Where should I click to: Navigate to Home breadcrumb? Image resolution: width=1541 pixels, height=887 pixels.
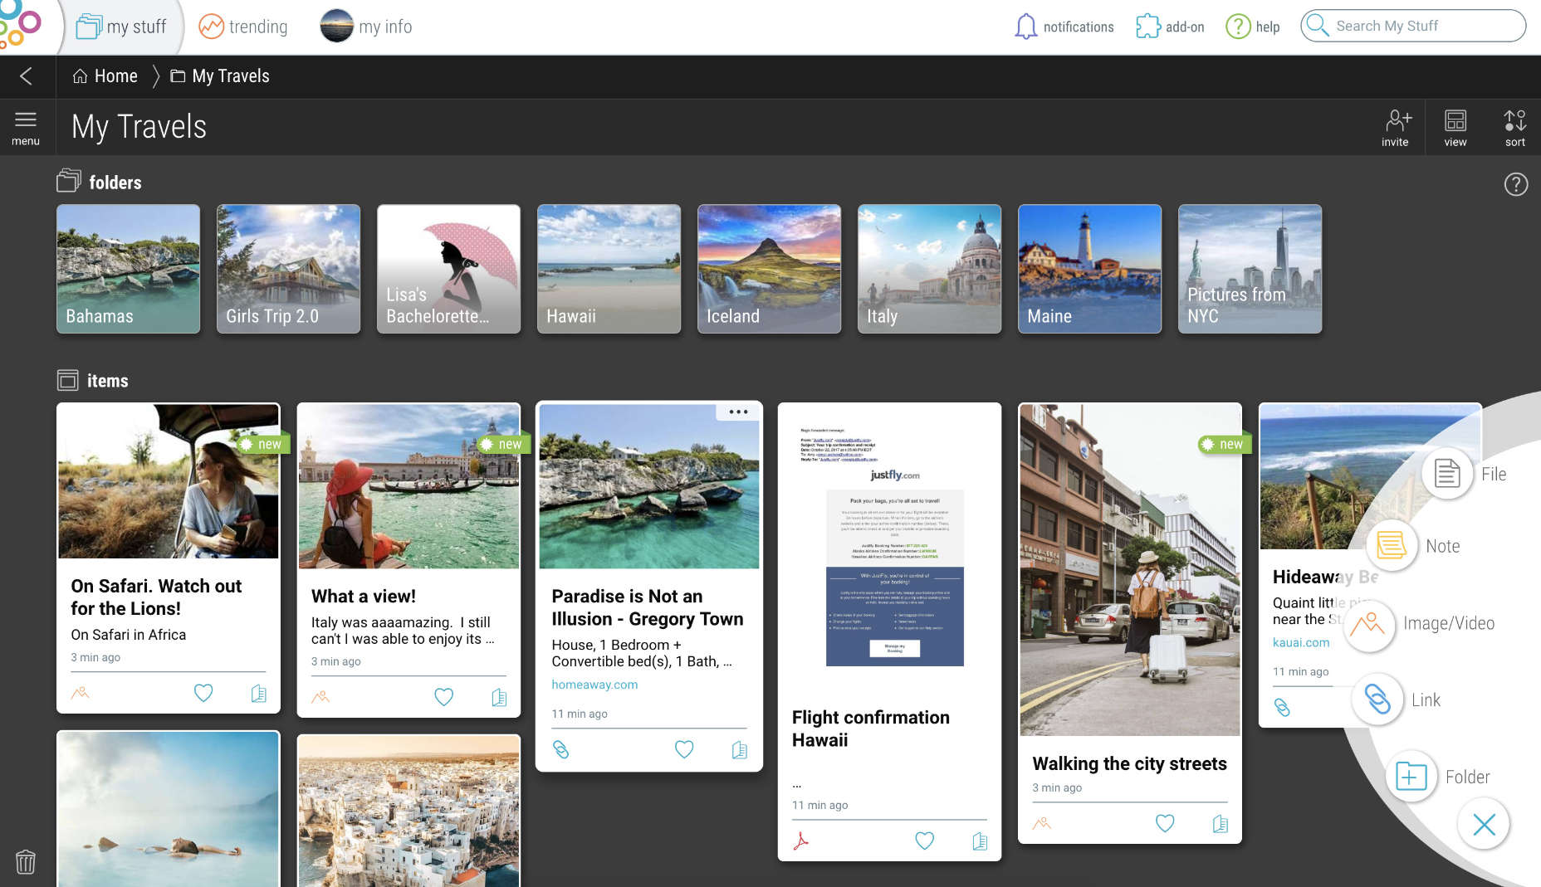tap(105, 76)
